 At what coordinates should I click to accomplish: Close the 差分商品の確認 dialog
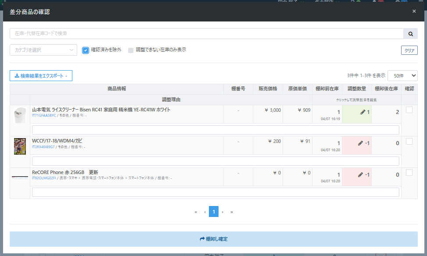[414, 11]
